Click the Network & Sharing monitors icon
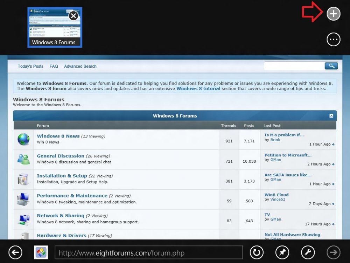The image size is (350, 263). pyautogui.click(x=23, y=220)
